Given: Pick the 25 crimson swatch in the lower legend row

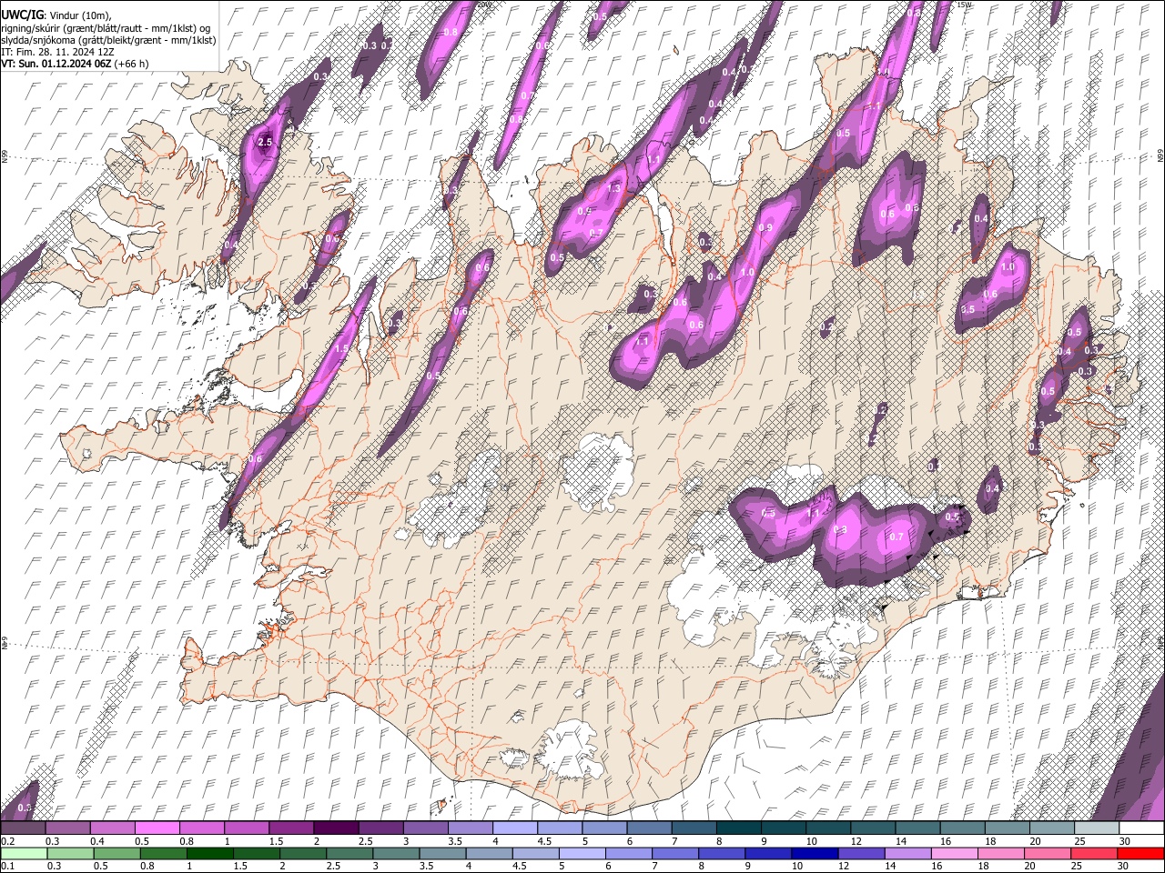Looking at the screenshot, I should point(1094,854).
